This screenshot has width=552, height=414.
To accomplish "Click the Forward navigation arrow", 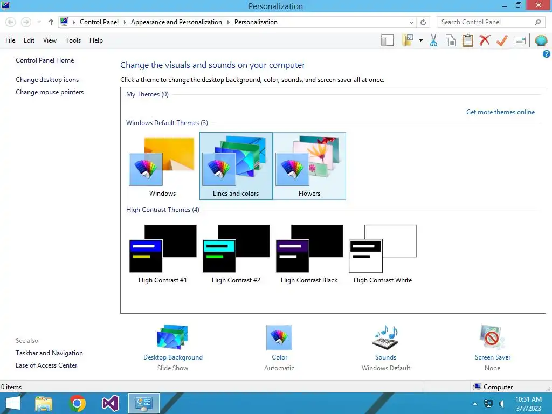I will click(26, 22).
